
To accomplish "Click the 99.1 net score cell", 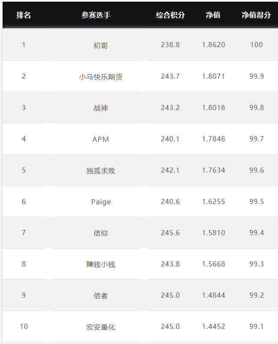I will (256, 326).
